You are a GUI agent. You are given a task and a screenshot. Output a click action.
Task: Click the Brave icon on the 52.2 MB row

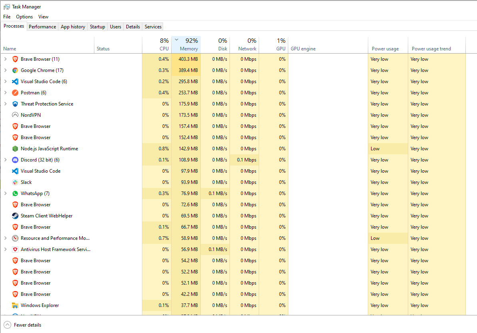coord(15,272)
